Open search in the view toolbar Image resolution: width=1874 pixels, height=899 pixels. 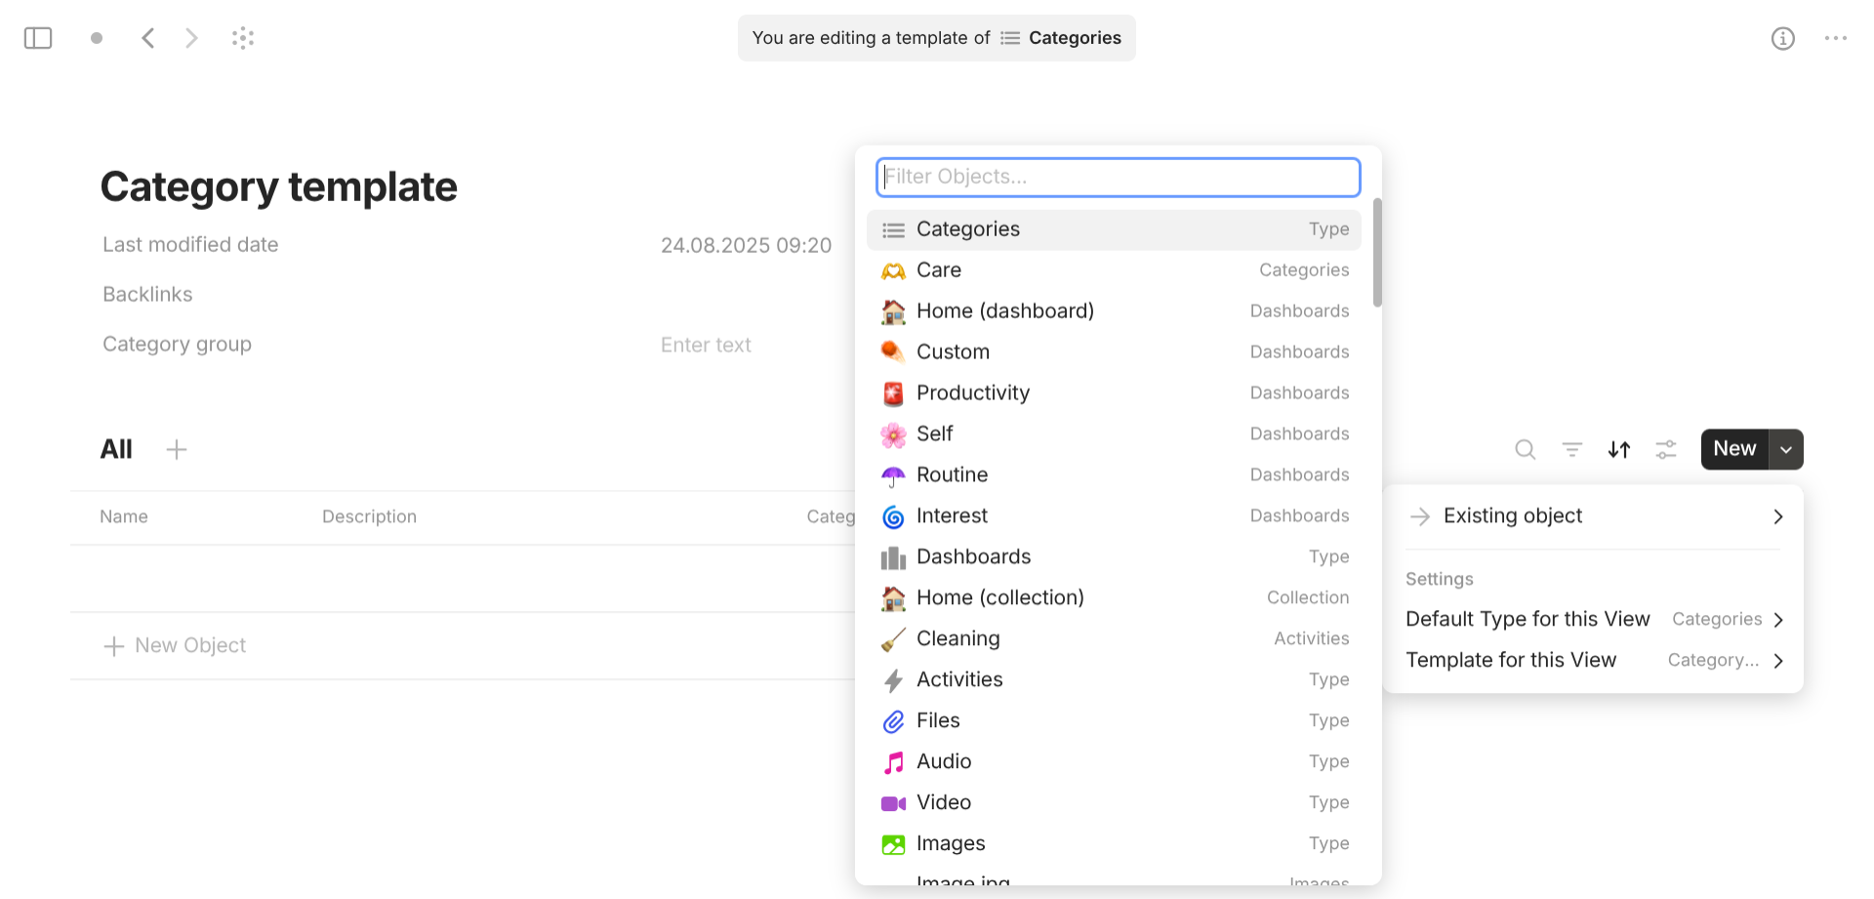coord(1525,449)
